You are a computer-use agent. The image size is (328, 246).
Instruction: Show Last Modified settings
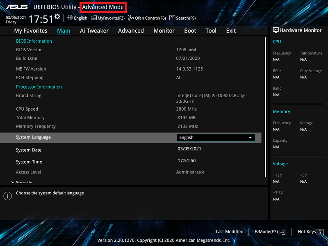coord(229,232)
